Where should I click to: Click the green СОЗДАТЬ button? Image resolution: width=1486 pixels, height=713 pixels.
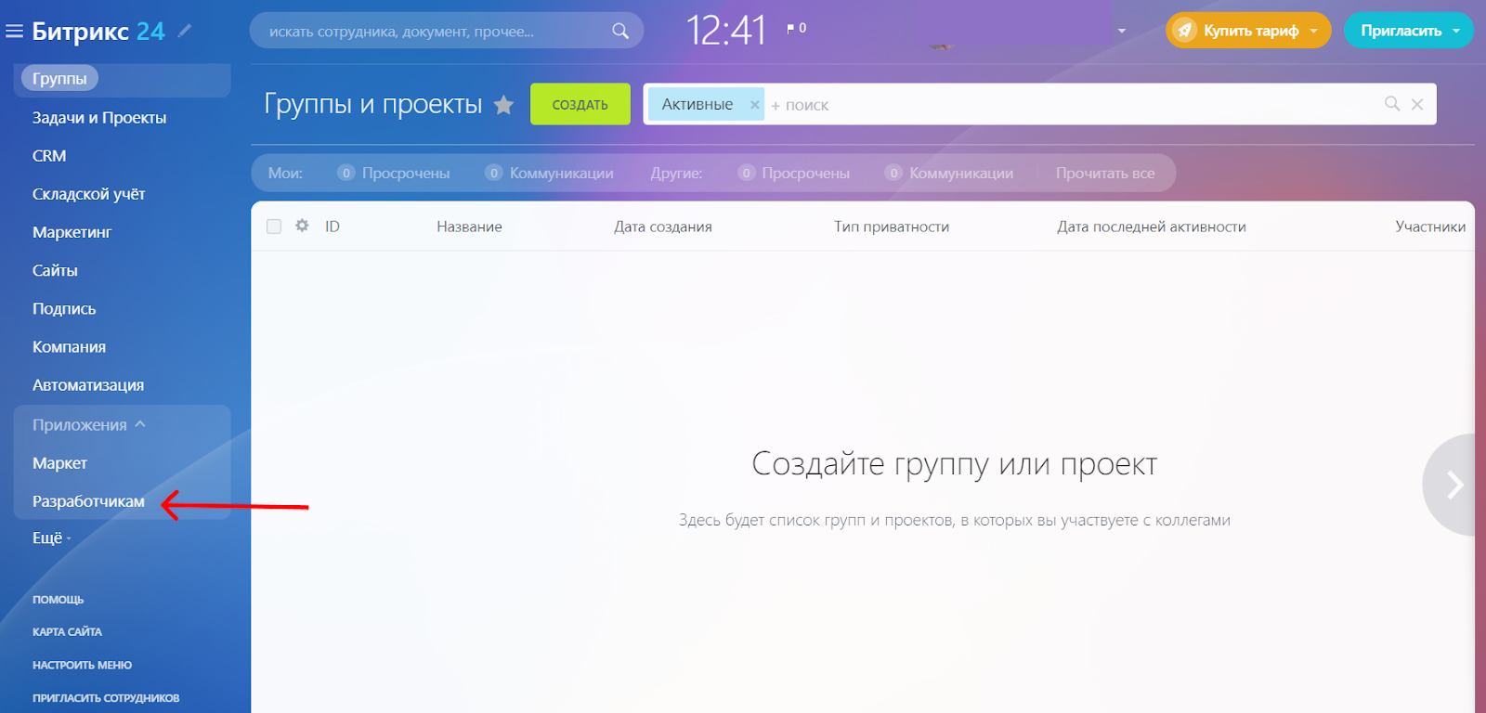coord(580,104)
